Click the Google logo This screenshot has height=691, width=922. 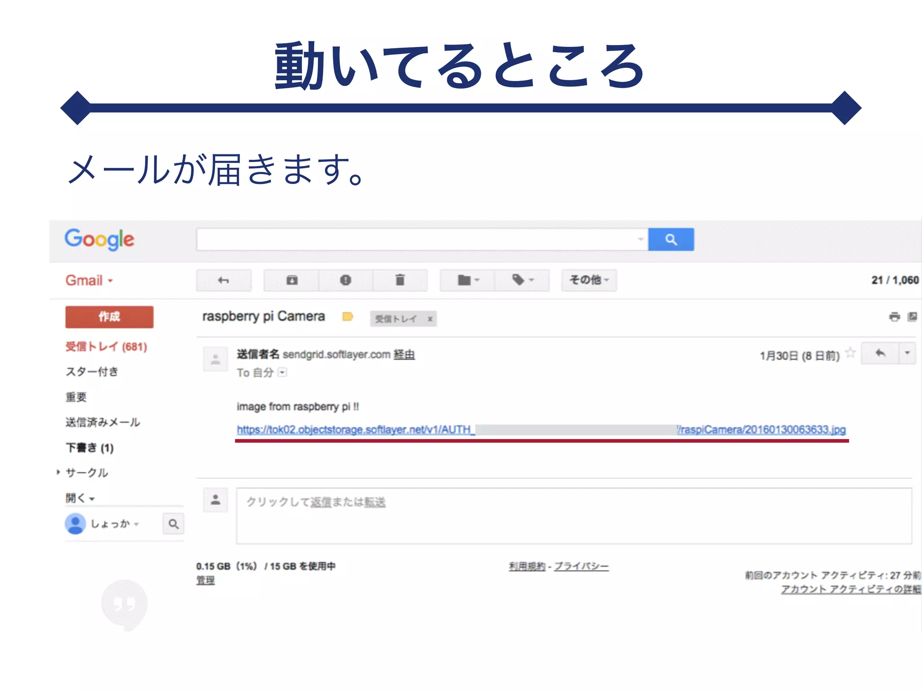pyautogui.click(x=99, y=239)
